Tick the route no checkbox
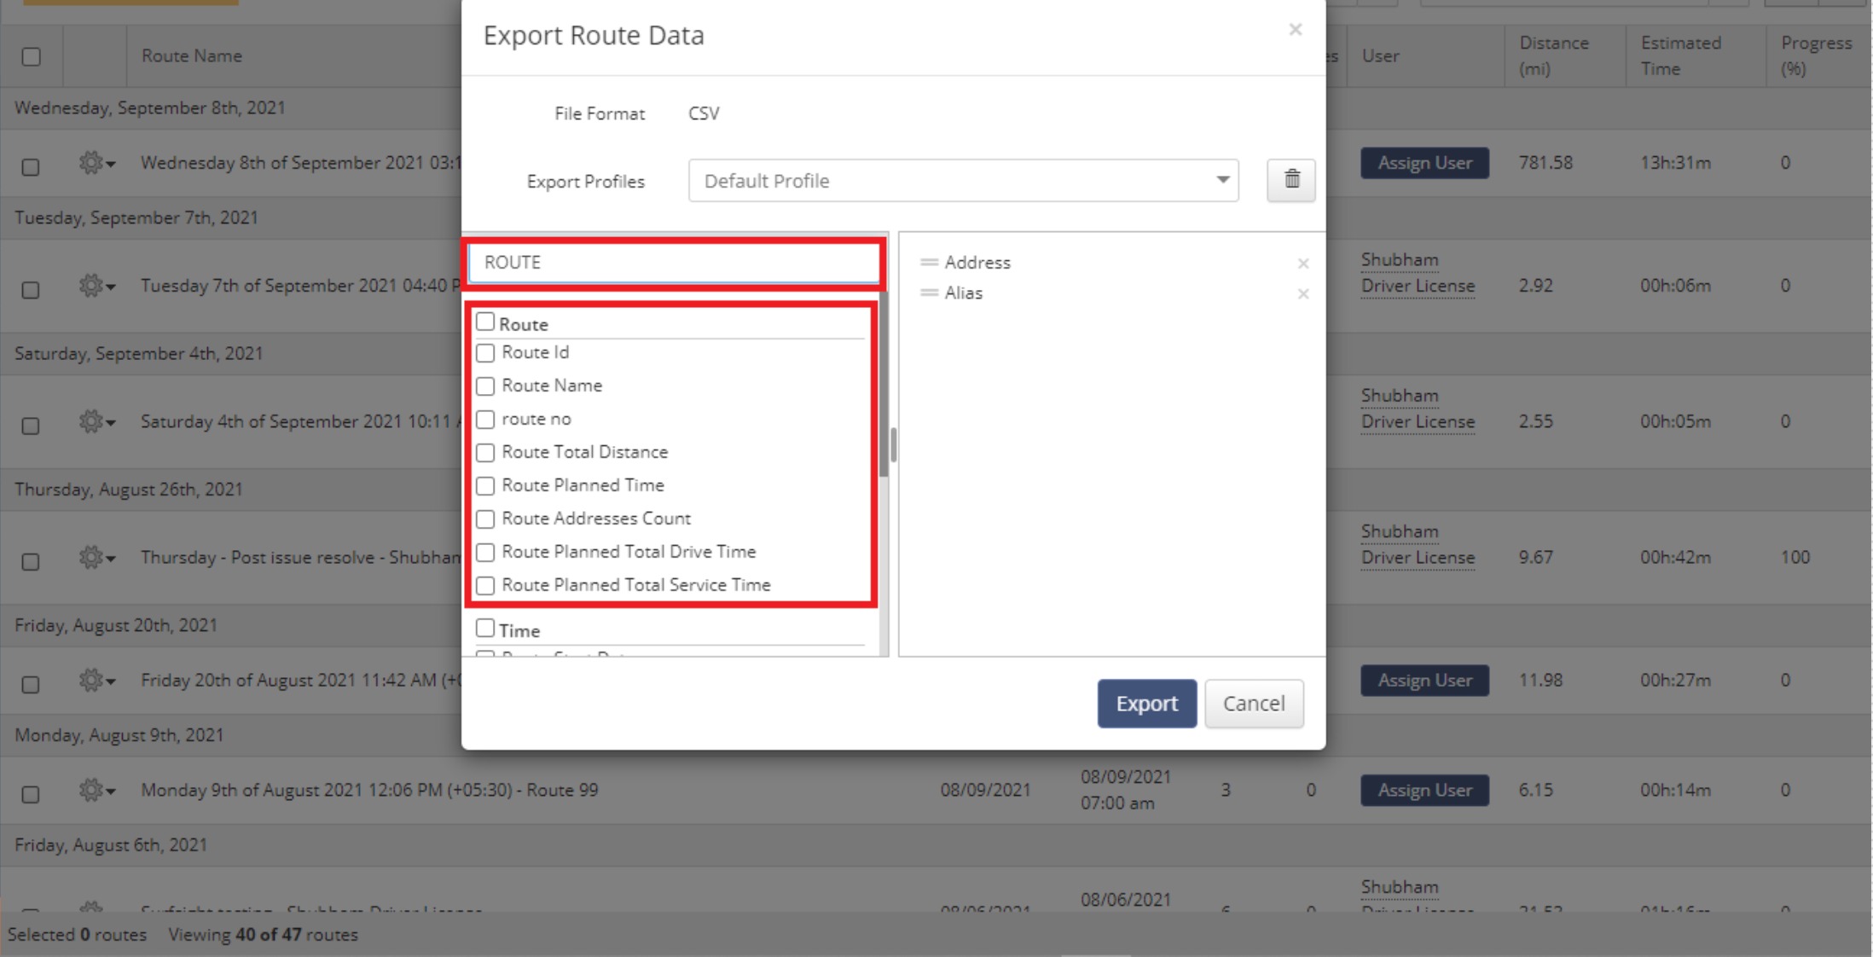The width and height of the screenshot is (1873, 957). (x=485, y=420)
